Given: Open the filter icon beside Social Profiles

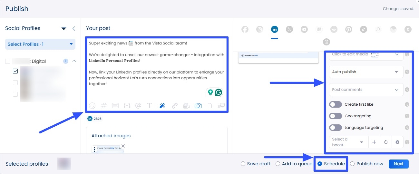Looking at the screenshot, I should (64, 28).
